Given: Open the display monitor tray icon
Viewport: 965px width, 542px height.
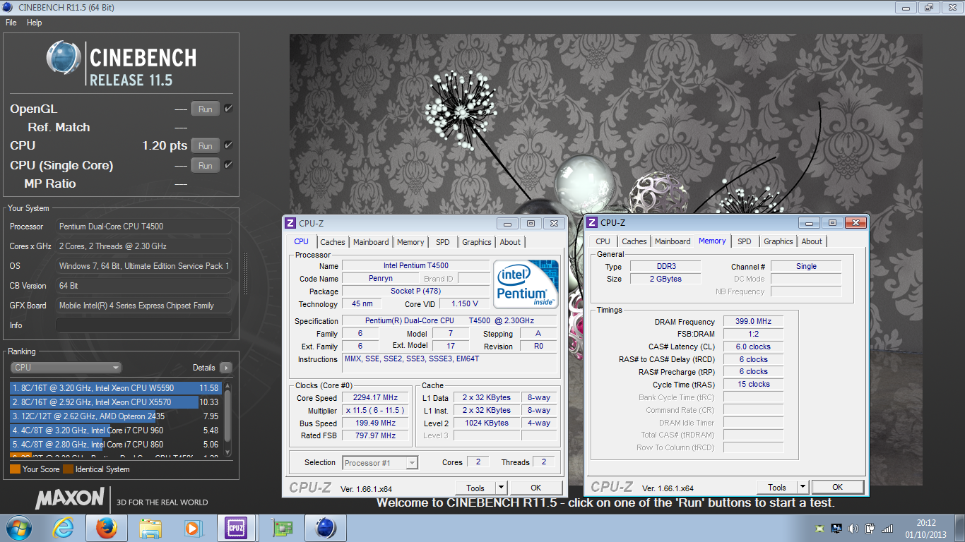Looking at the screenshot, I should coord(836,528).
